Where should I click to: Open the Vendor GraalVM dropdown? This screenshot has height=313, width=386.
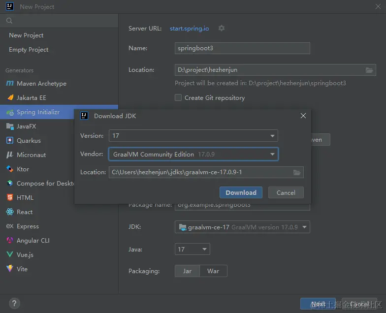click(193, 154)
